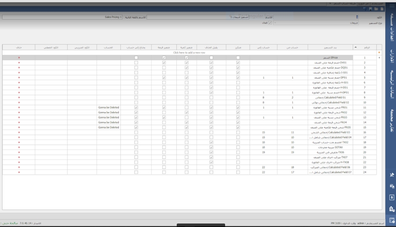Delete row 5 using its red X
The height and width of the screenshot is (227, 396).
[x=19, y=77]
